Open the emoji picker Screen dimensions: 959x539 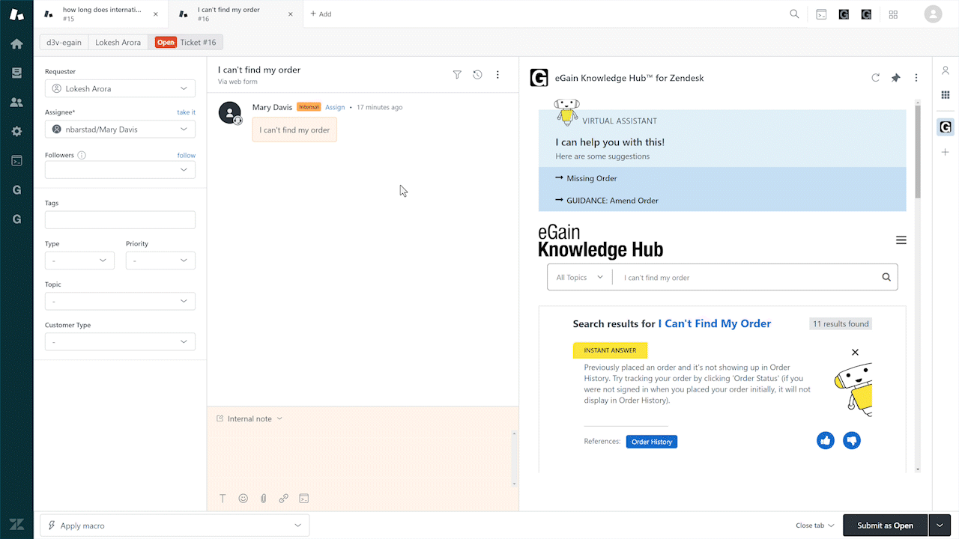point(243,499)
